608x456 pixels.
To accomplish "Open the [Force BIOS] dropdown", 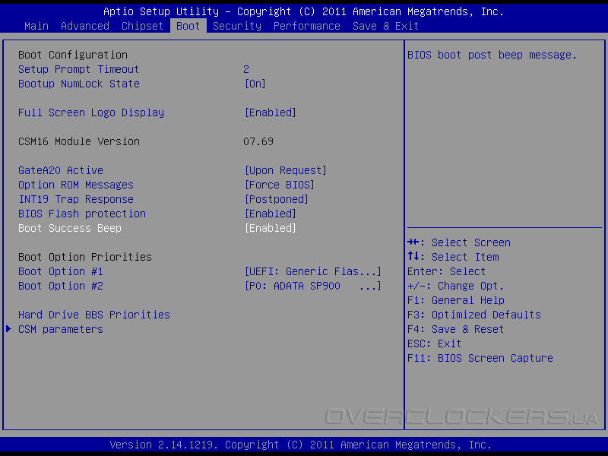I will pyautogui.click(x=280, y=185).
